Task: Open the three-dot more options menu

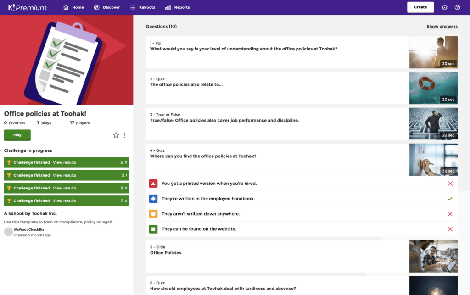Action: (125, 135)
